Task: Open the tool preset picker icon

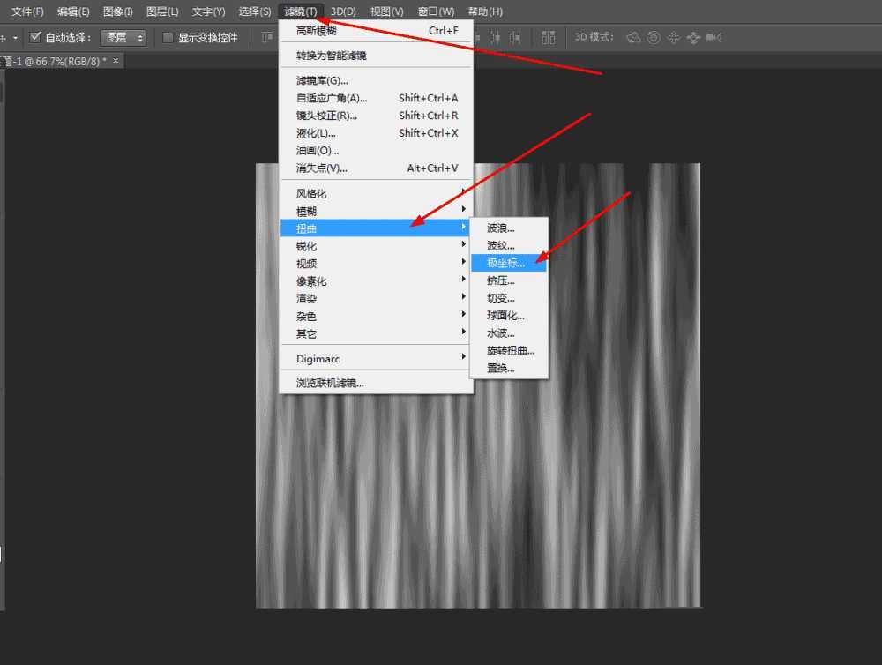Action: click(x=9, y=37)
